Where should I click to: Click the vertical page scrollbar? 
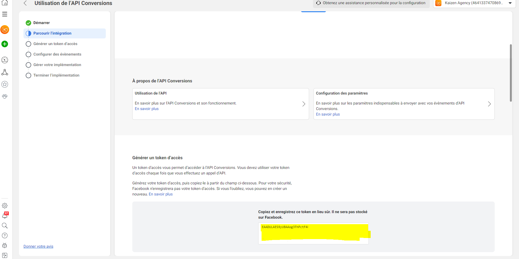(511, 73)
